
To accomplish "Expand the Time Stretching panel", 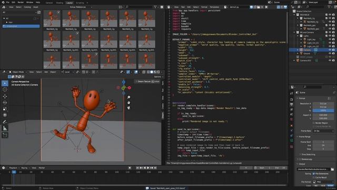I will [x=309, y=155].
